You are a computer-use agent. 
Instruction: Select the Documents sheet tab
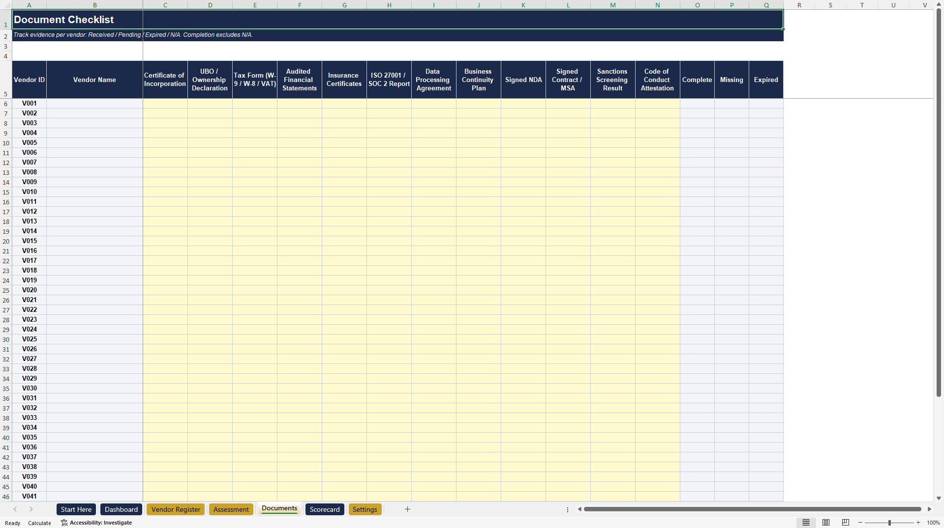tap(279, 509)
